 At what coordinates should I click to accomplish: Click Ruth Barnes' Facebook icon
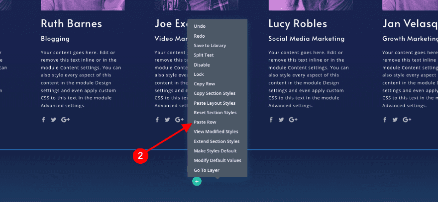(x=43, y=120)
